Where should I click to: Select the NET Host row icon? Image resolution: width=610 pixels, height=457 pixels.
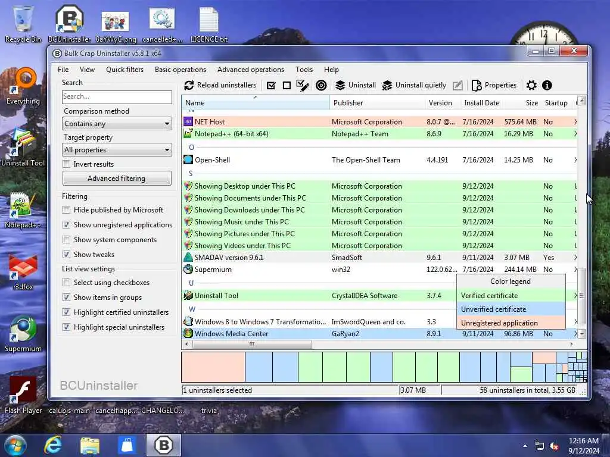(188, 121)
